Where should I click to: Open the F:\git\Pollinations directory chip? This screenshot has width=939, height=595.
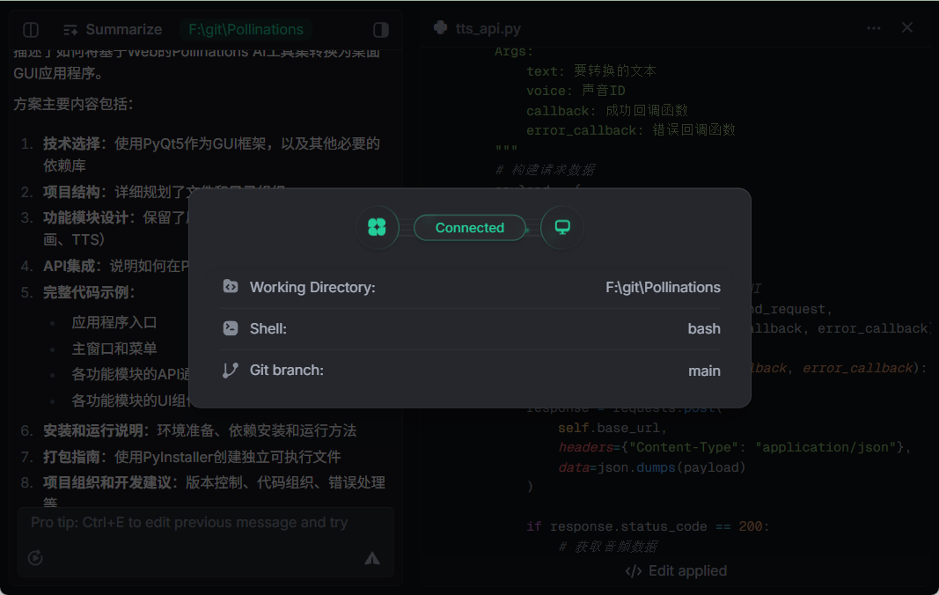[x=246, y=29]
